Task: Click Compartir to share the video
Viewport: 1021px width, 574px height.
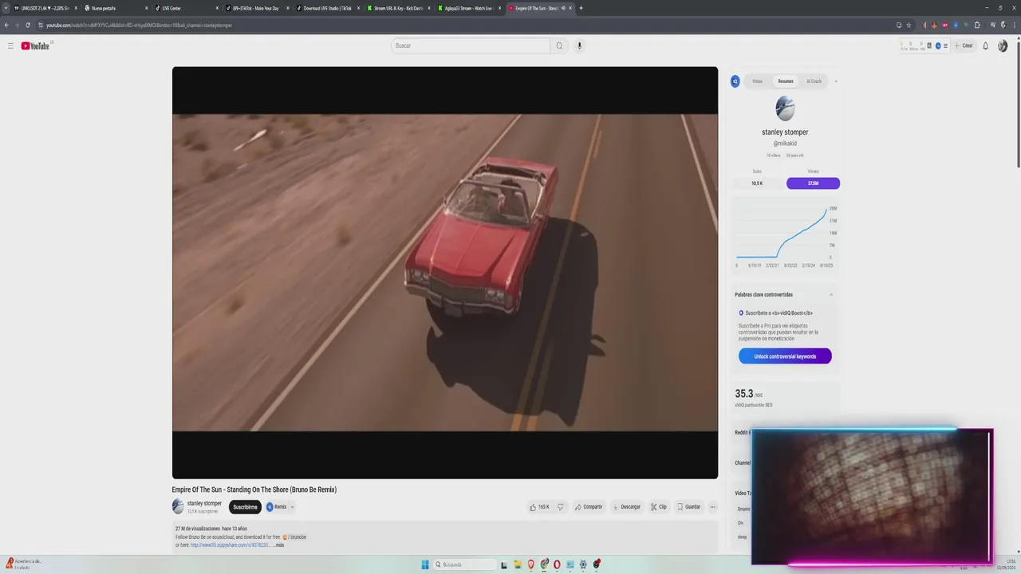Action: coord(589,507)
